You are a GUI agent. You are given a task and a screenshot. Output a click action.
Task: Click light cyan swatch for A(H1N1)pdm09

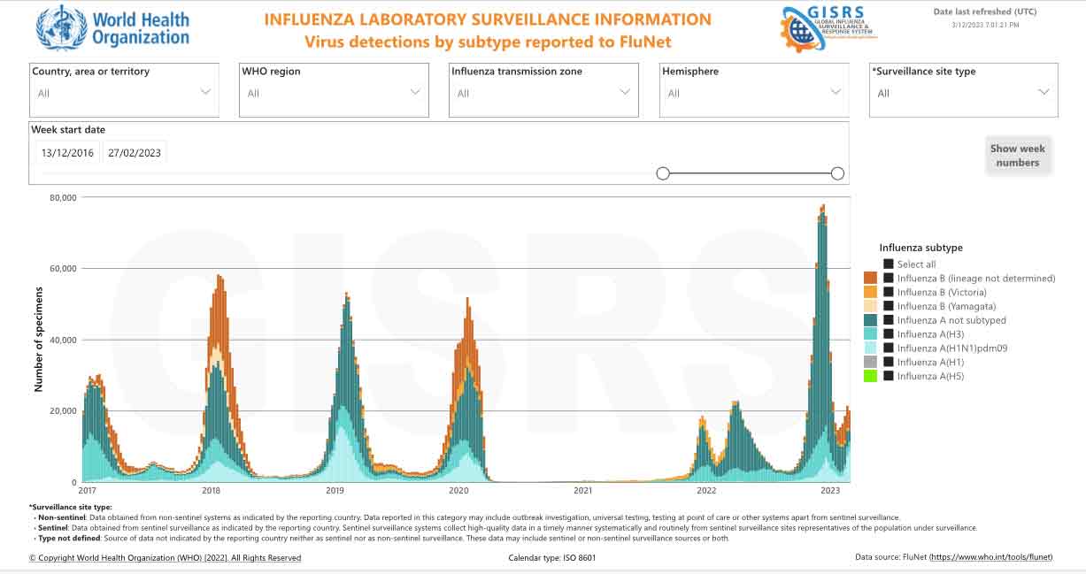click(870, 348)
